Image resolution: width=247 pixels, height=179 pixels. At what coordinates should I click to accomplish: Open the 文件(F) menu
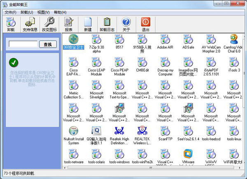(10, 12)
